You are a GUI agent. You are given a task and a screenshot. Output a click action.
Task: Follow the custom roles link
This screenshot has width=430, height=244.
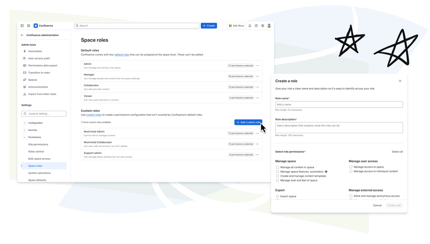(x=94, y=115)
